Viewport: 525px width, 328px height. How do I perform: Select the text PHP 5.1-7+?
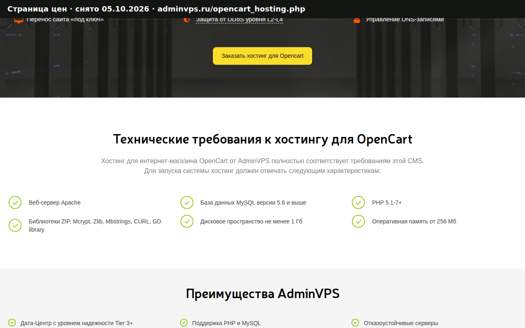pyautogui.click(x=387, y=203)
